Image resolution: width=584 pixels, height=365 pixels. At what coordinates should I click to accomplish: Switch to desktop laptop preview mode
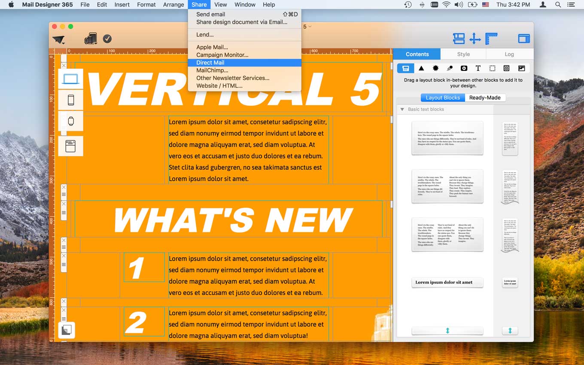70,79
